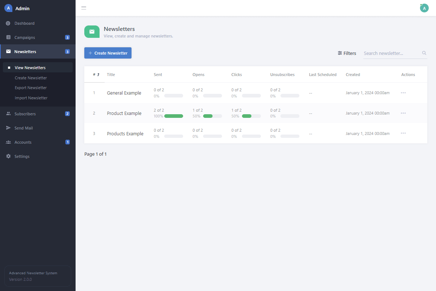The width and height of the screenshot is (436, 291).
Task: Expand the Filters options
Action: tap(347, 53)
